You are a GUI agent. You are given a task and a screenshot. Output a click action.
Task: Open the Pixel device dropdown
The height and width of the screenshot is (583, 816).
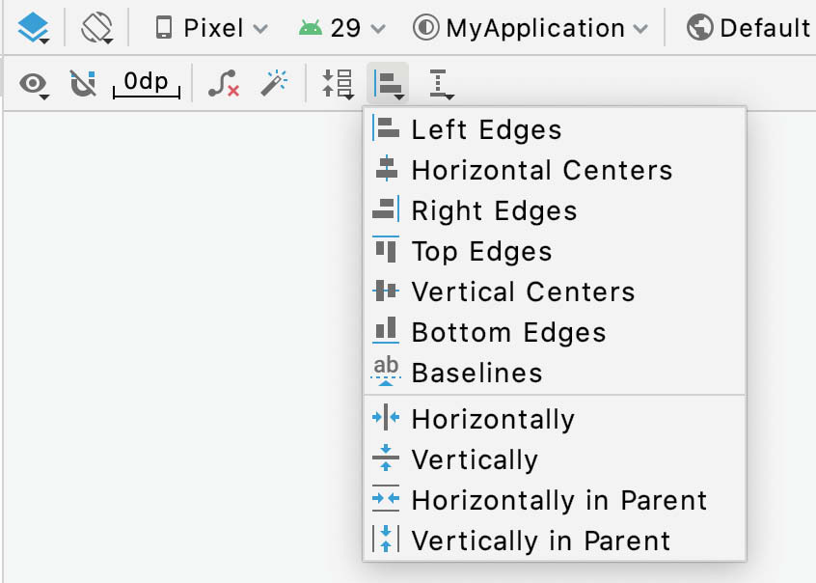pyautogui.click(x=211, y=28)
